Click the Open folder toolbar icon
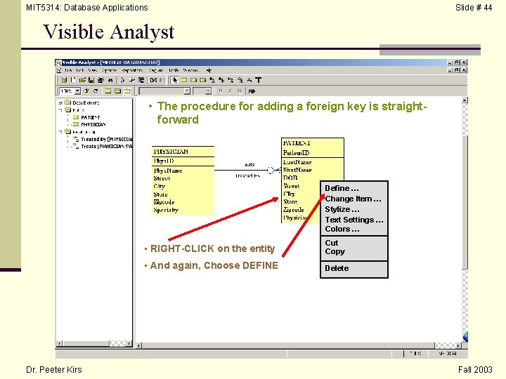 82,80
